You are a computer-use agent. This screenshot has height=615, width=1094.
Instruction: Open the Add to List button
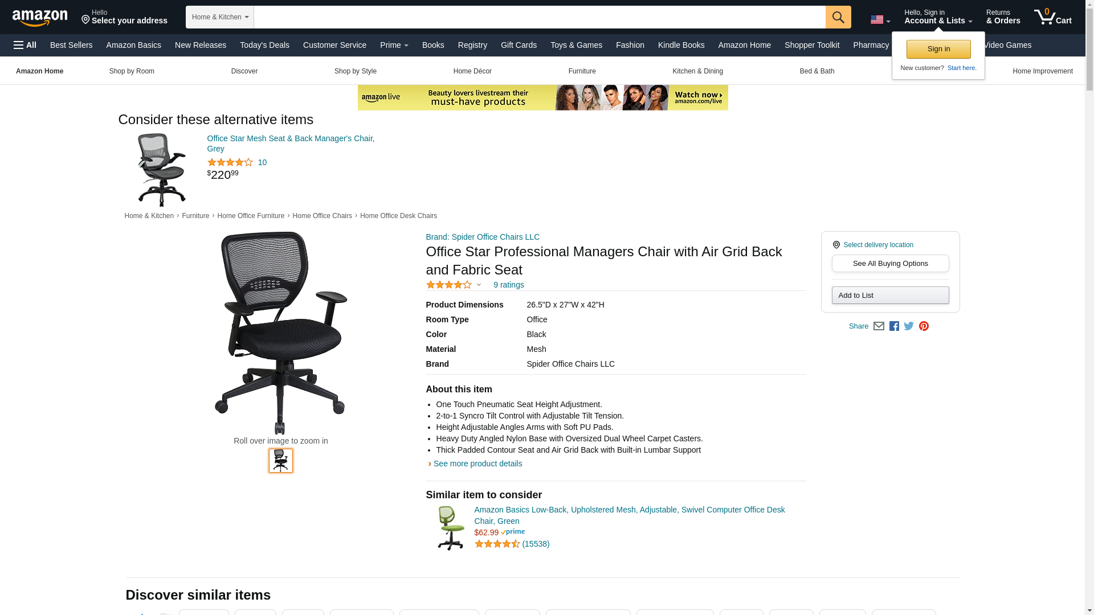click(x=890, y=295)
